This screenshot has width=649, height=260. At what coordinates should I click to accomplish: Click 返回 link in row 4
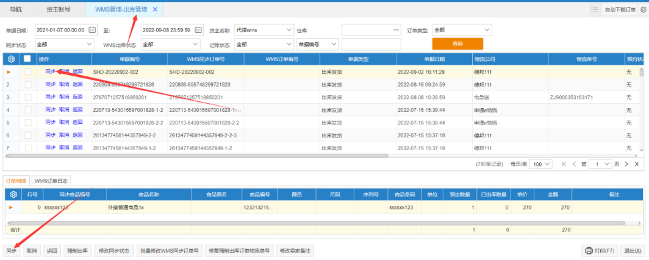coord(78,110)
